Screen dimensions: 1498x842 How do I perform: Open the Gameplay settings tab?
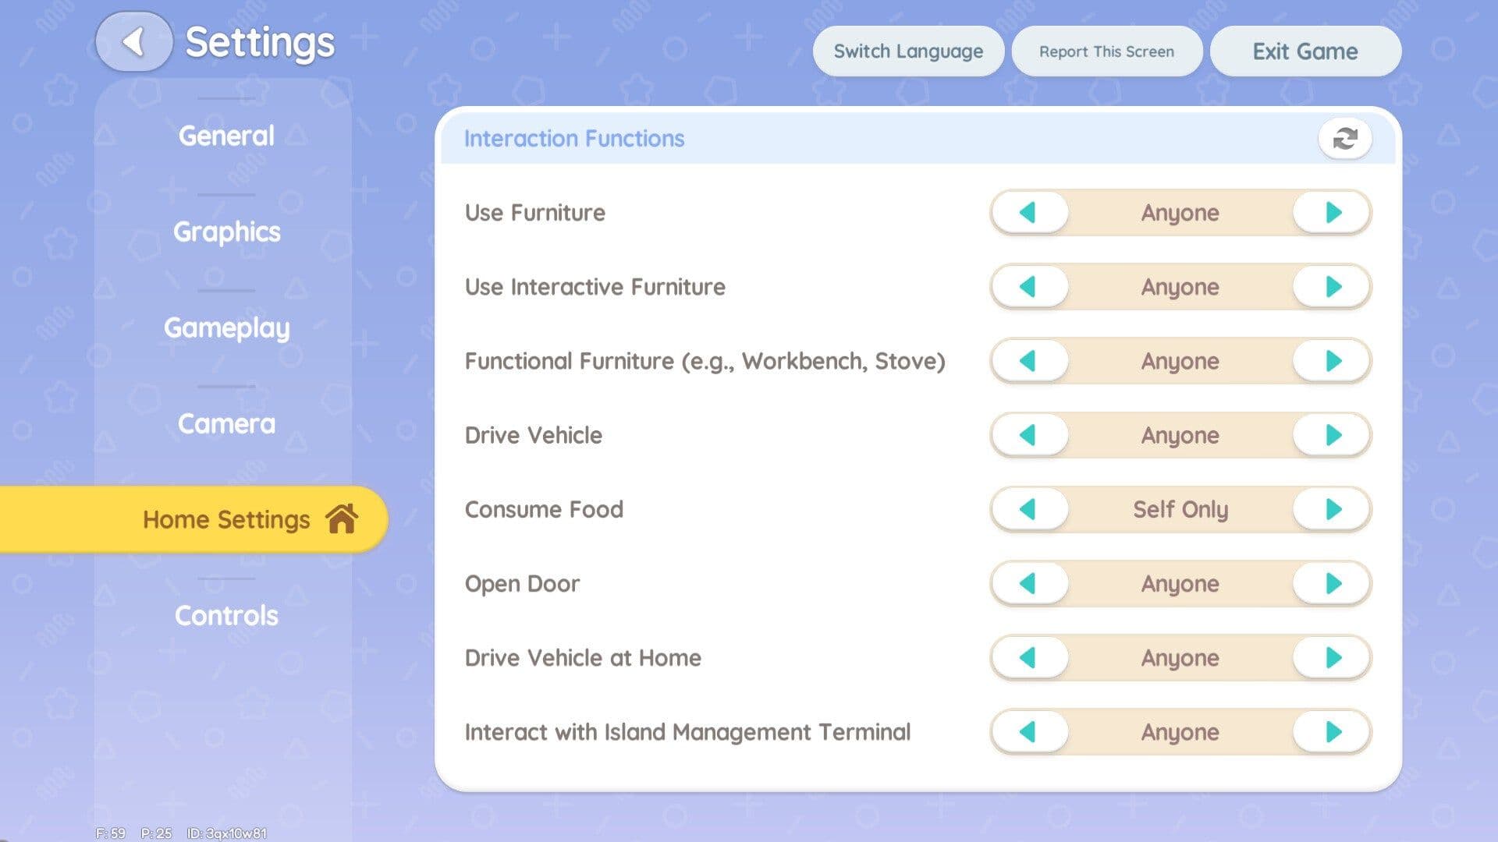coord(226,327)
